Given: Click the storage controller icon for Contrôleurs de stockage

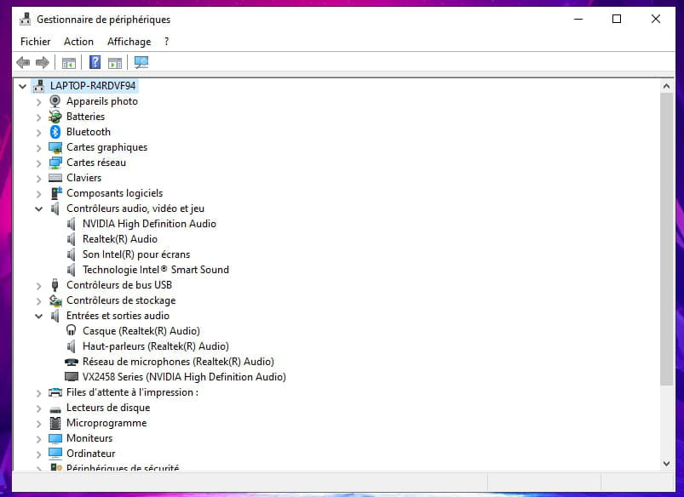Looking at the screenshot, I should point(55,300).
